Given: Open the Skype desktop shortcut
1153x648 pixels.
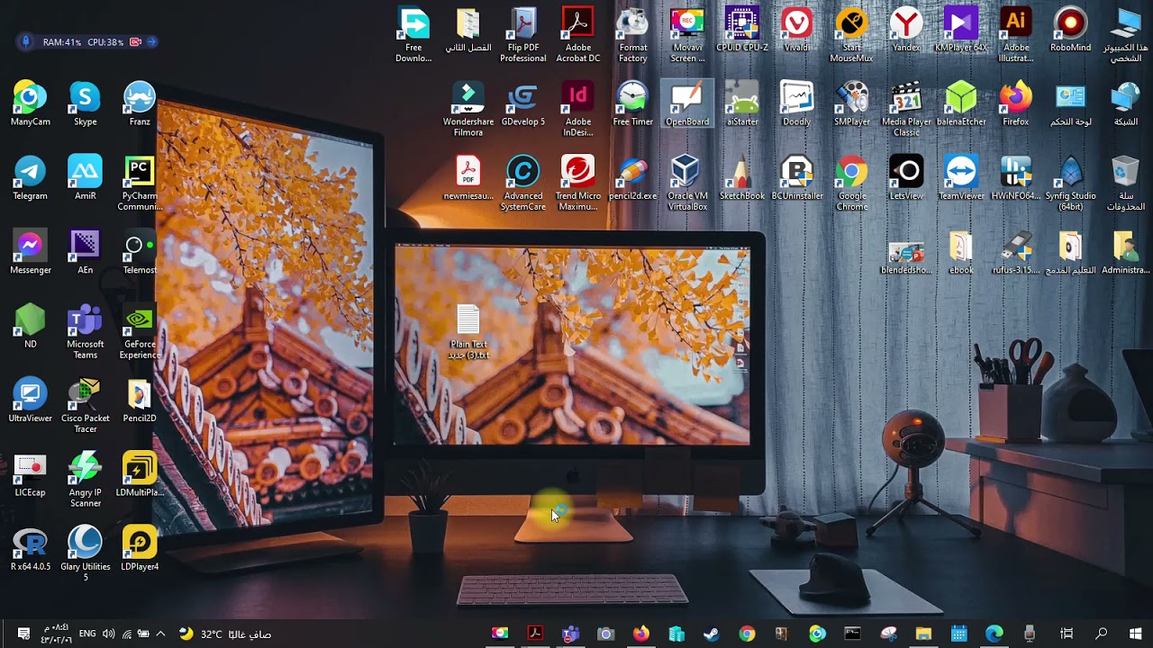Looking at the screenshot, I should coord(85,104).
